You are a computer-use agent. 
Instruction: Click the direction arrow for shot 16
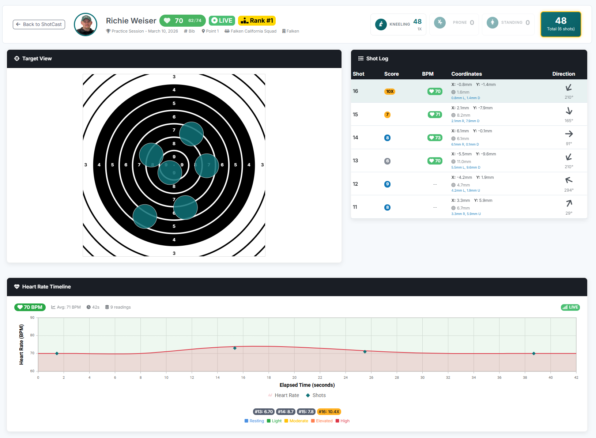tap(569, 88)
